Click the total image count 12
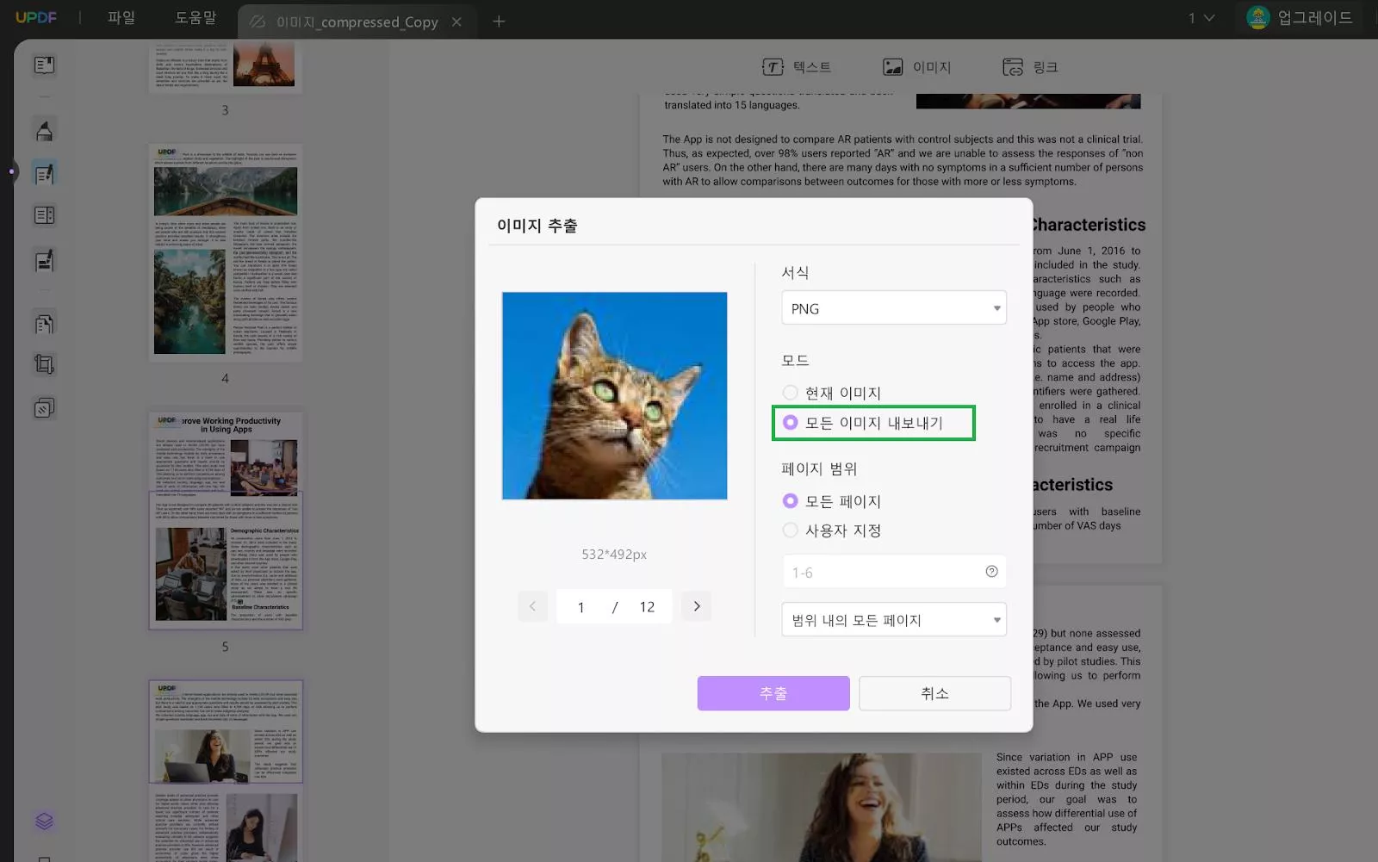Image resolution: width=1378 pixels, height=862 pixels. click(647, 607)
